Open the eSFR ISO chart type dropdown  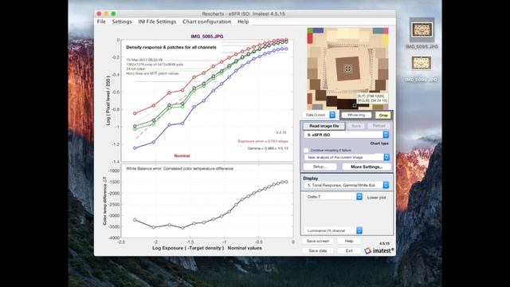coord(347,135)
